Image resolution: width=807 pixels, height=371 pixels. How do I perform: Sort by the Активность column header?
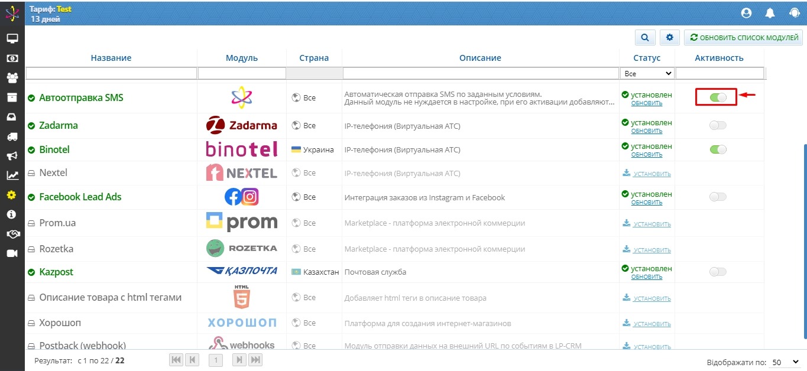[719, 58]
